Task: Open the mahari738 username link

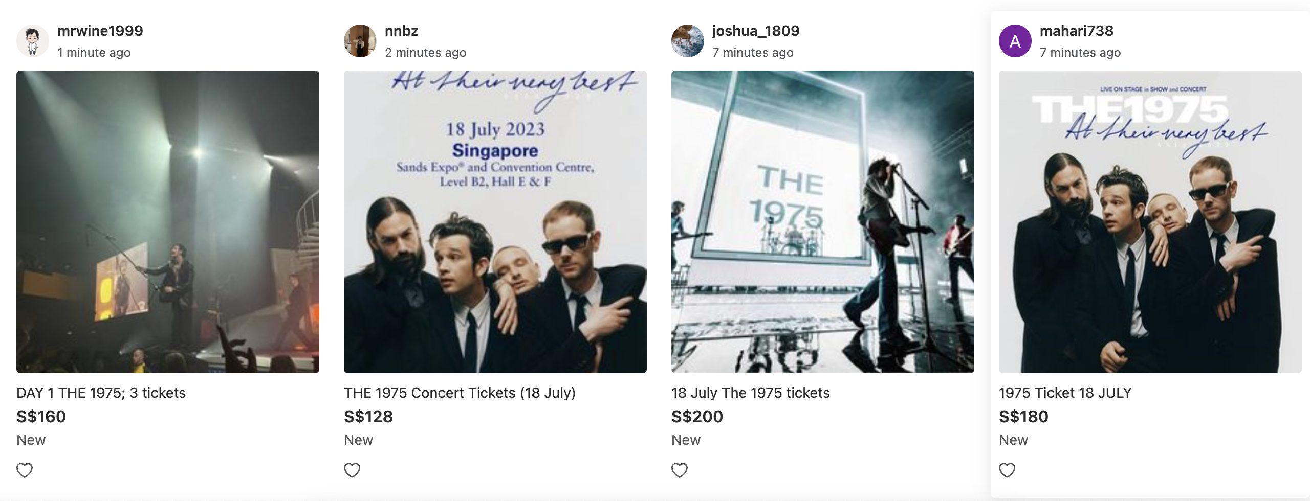Action: pos(1077,31)
